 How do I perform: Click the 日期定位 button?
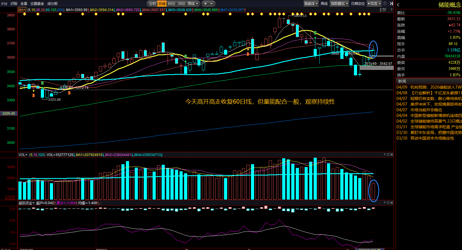[358, 4]
